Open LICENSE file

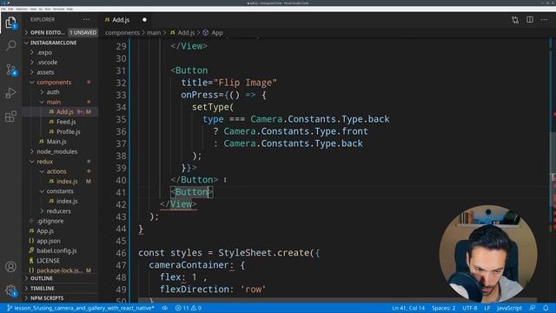(61, 261)
